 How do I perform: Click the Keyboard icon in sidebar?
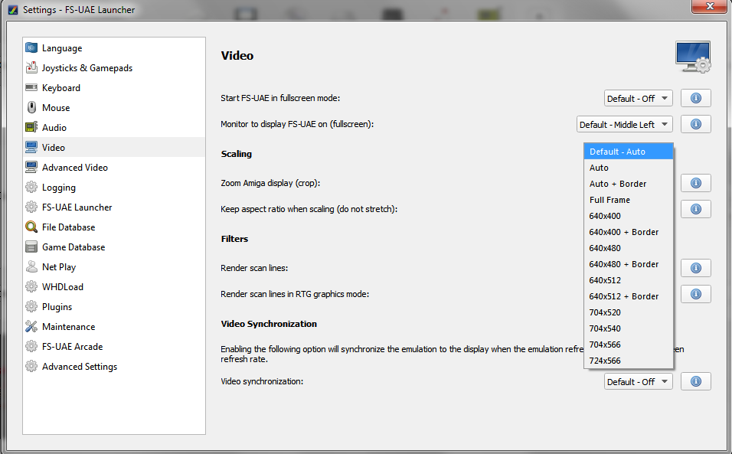31,88
